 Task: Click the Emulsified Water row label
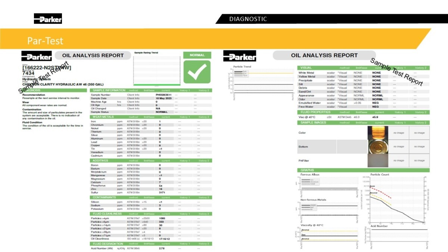point(309,103)
